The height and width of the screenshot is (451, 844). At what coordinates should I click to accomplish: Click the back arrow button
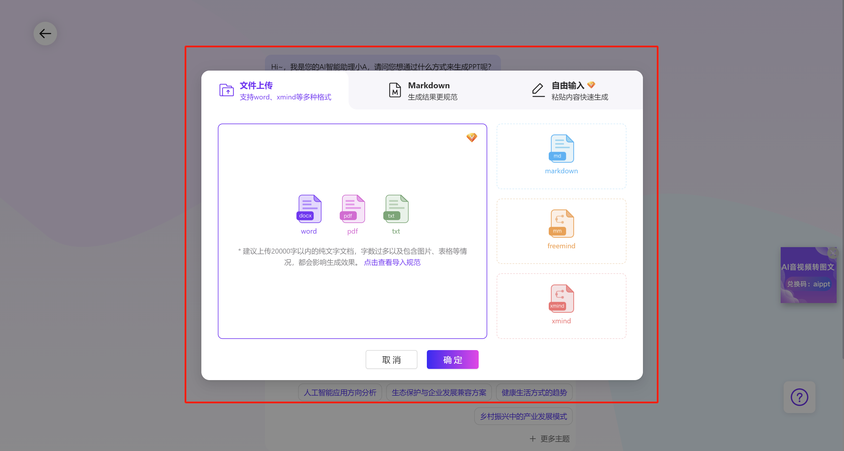click(x=45, y=34)
